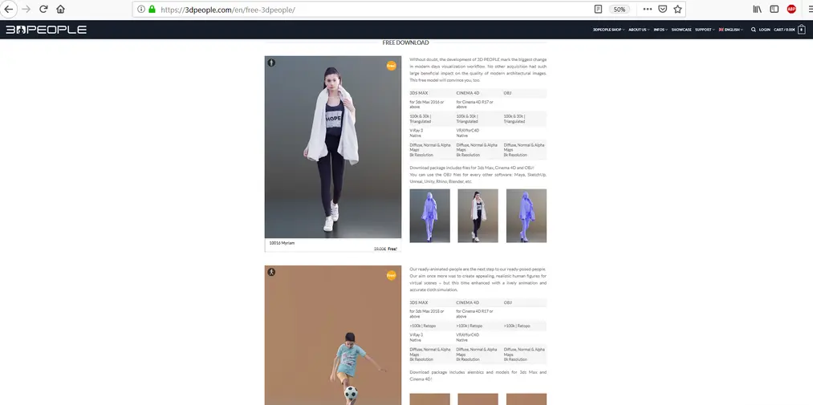The width and height of the screenshot is (813, 405).
Task: Click the Adblock Plus extension icon
Action: (791, 9)
